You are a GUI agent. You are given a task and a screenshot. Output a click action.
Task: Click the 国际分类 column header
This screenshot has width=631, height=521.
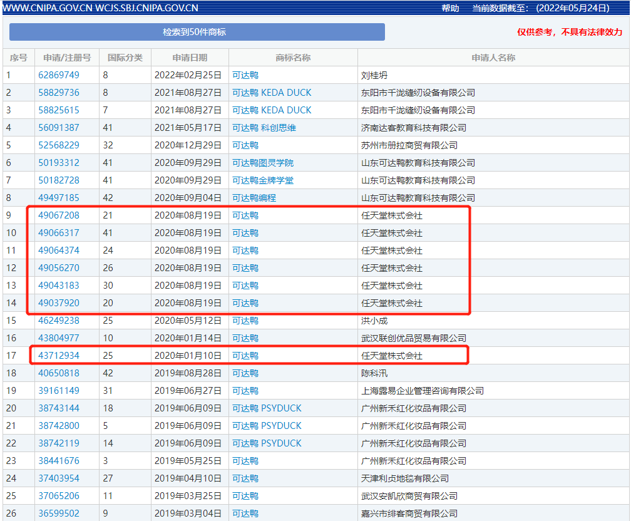tap(125, 58)
